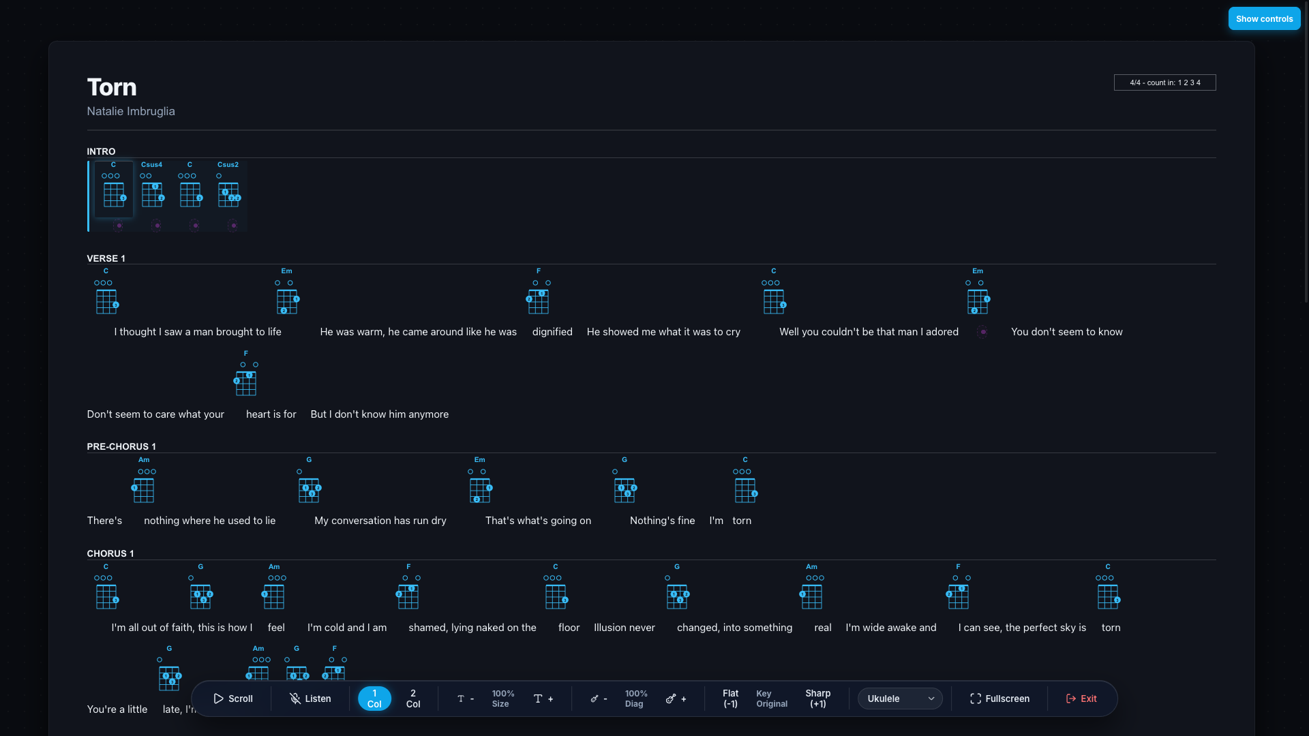Click C chord above chorus "torn"
The image size is (1309, 736).
pyautogui.click(x=1108, y=587)
